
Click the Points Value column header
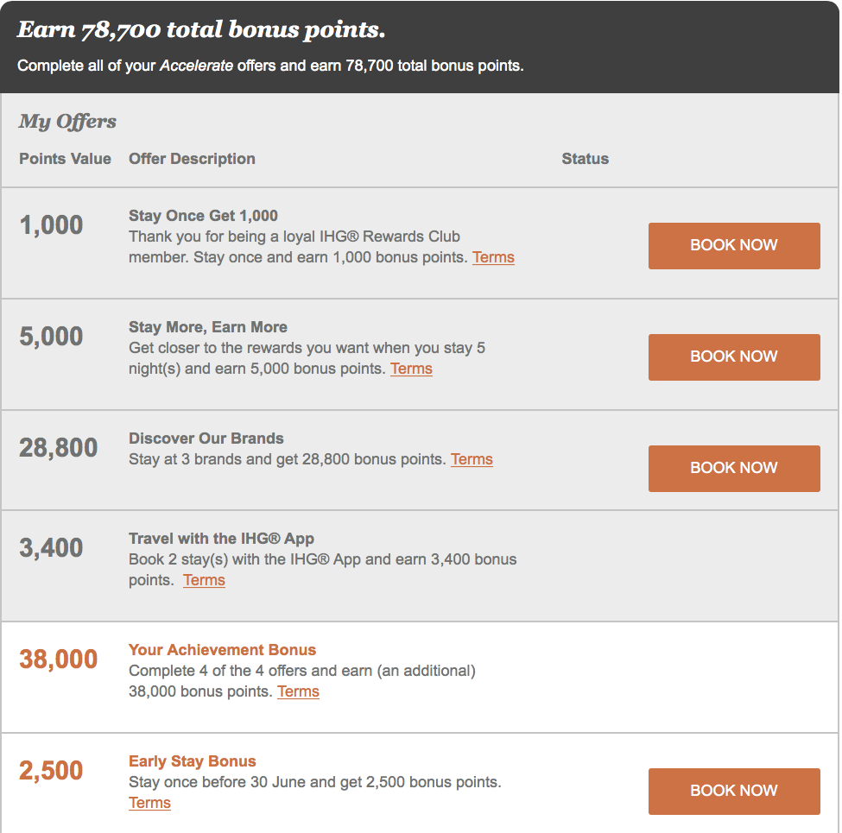click(x=65, y=159)
